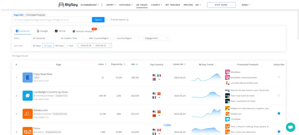Click the date range field
The width and height of the screenshot is (299, 135).
coord(95,46)
